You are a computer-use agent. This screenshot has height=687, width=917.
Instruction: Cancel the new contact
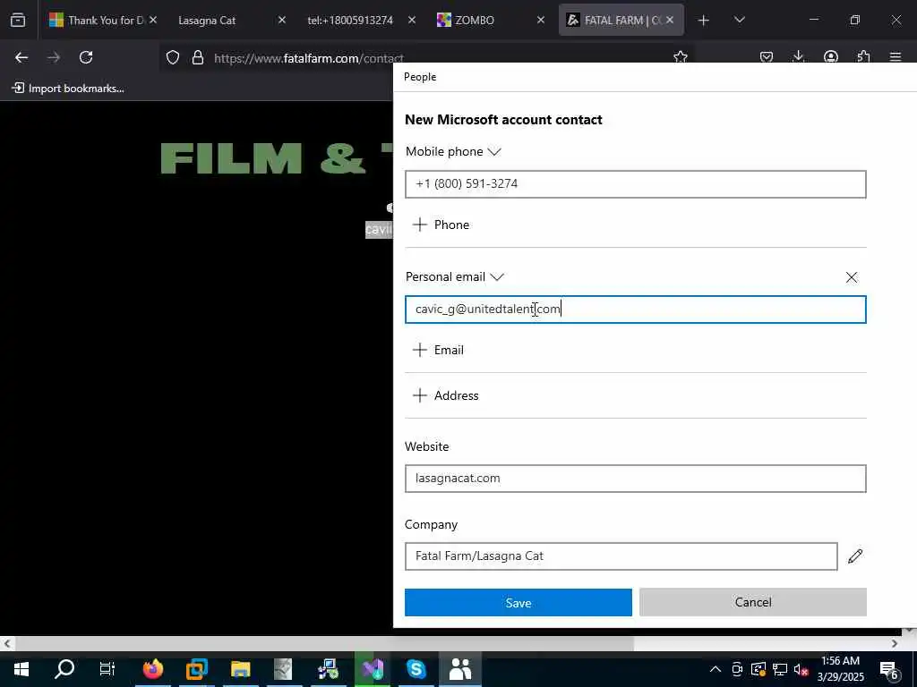pos(752,602)
